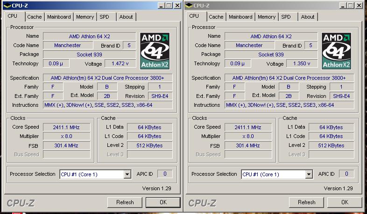The image size is (367, 214).
Task: Minimize the left CPU-Z window
Action: coord(161,6)
